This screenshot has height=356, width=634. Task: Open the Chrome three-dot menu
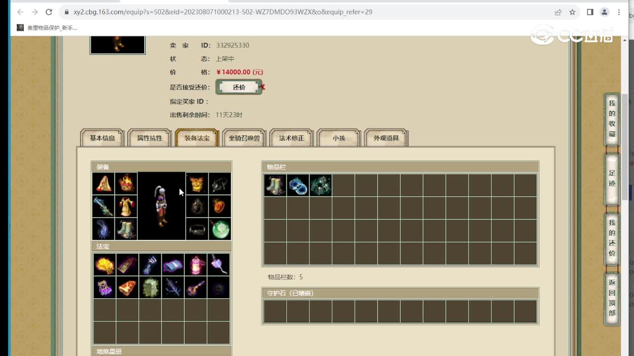(619, 12)
